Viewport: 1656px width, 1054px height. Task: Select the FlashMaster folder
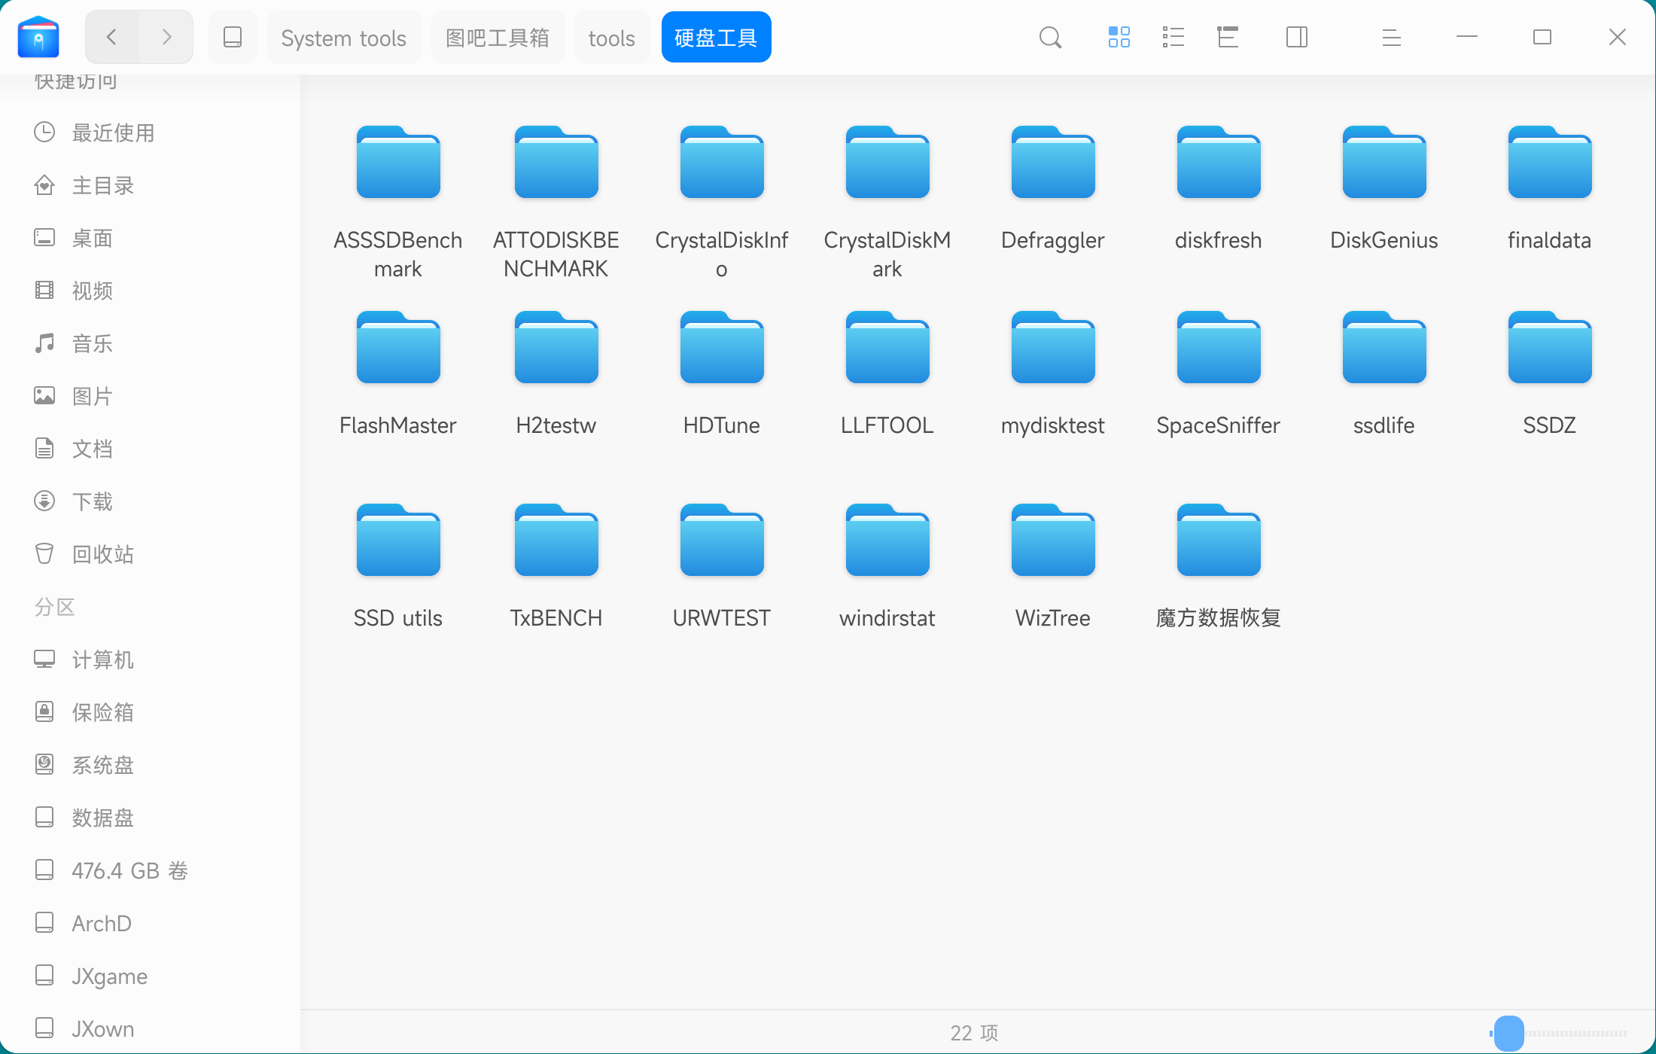(398, 373)
